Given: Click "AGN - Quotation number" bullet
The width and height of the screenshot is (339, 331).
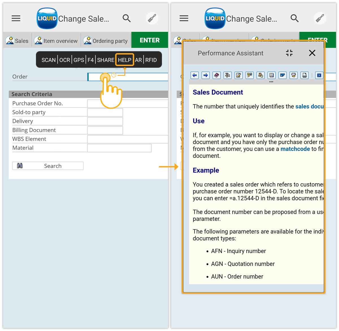Looking at the screenshot, I should click(243, 264).
